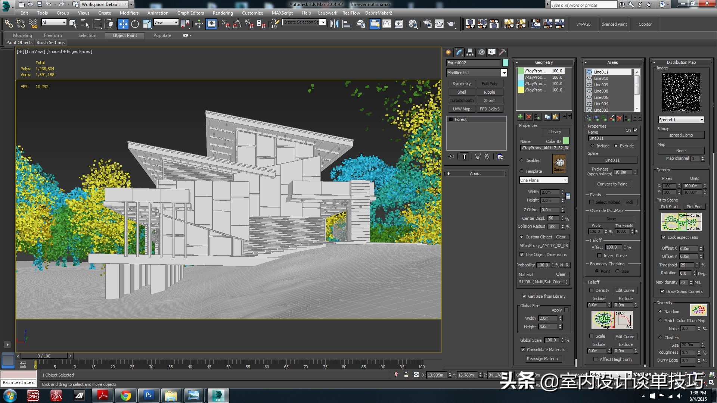The image size is (717, 403).
Task: Switch to the Populate ribbon tab
Action: pyautogui.click(x=162, y=35)
